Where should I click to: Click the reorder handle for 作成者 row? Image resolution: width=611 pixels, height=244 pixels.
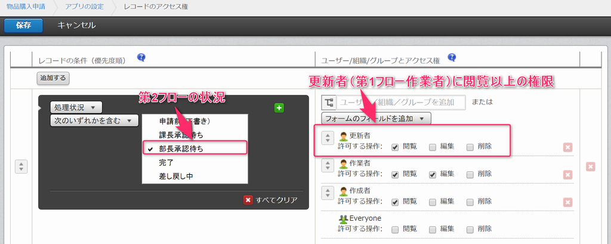click(x=328, y=192)
